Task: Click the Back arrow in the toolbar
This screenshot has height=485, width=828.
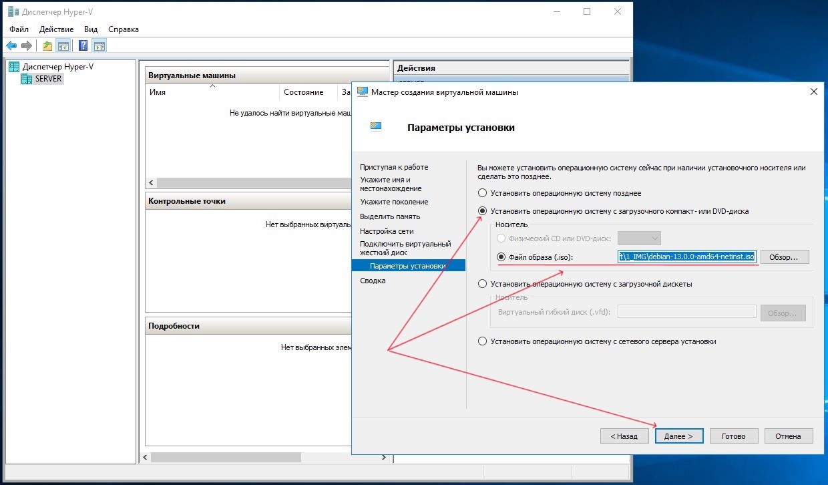Action: point(11,45)
